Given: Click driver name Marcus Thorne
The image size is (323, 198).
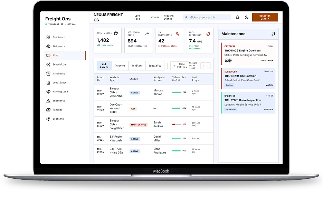Looking at the screenshot, I should 158,92.
